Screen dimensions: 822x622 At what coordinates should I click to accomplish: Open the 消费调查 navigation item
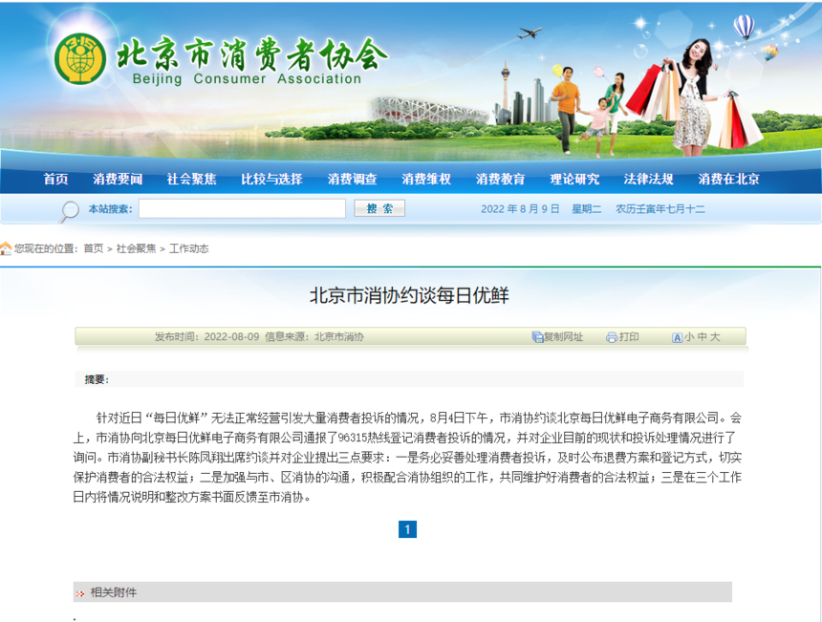(353, 180)
